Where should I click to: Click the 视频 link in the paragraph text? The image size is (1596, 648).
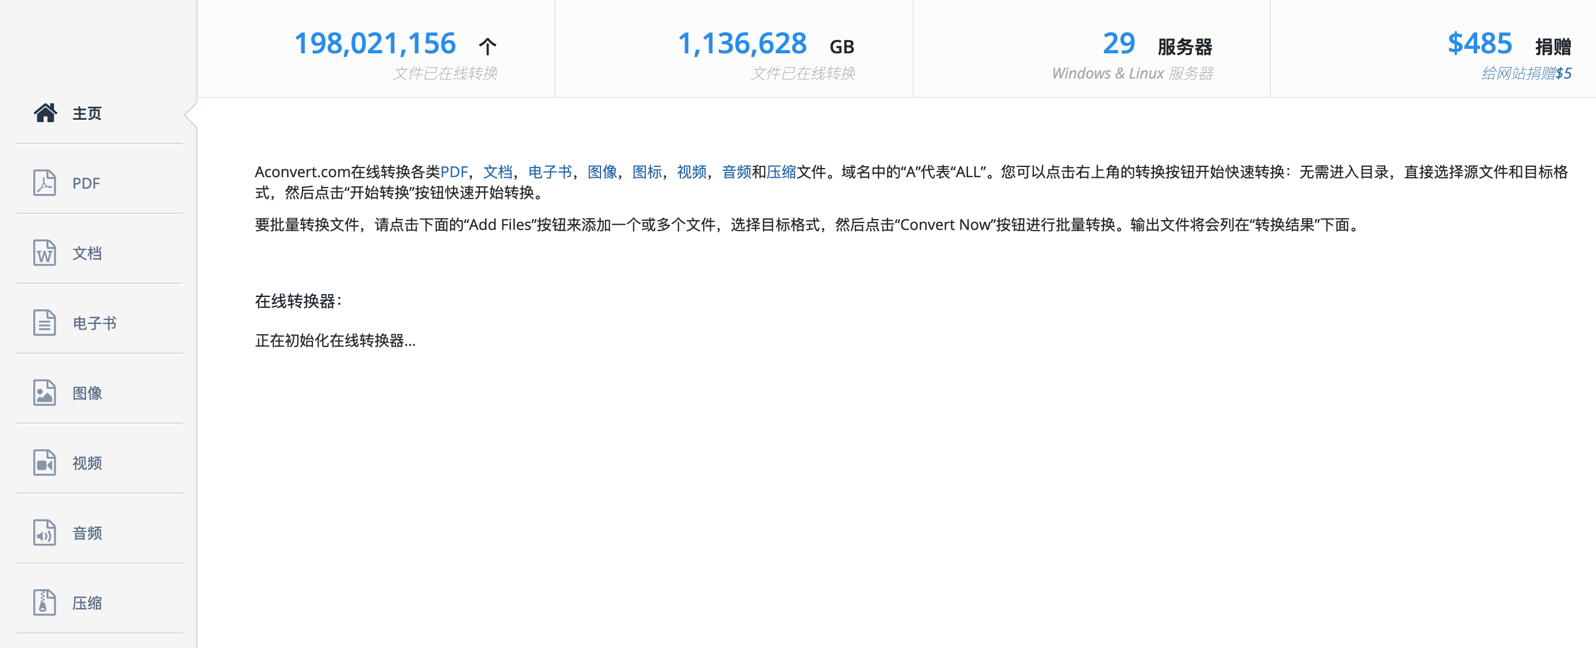pyautogui.click(x=693, y=171)
